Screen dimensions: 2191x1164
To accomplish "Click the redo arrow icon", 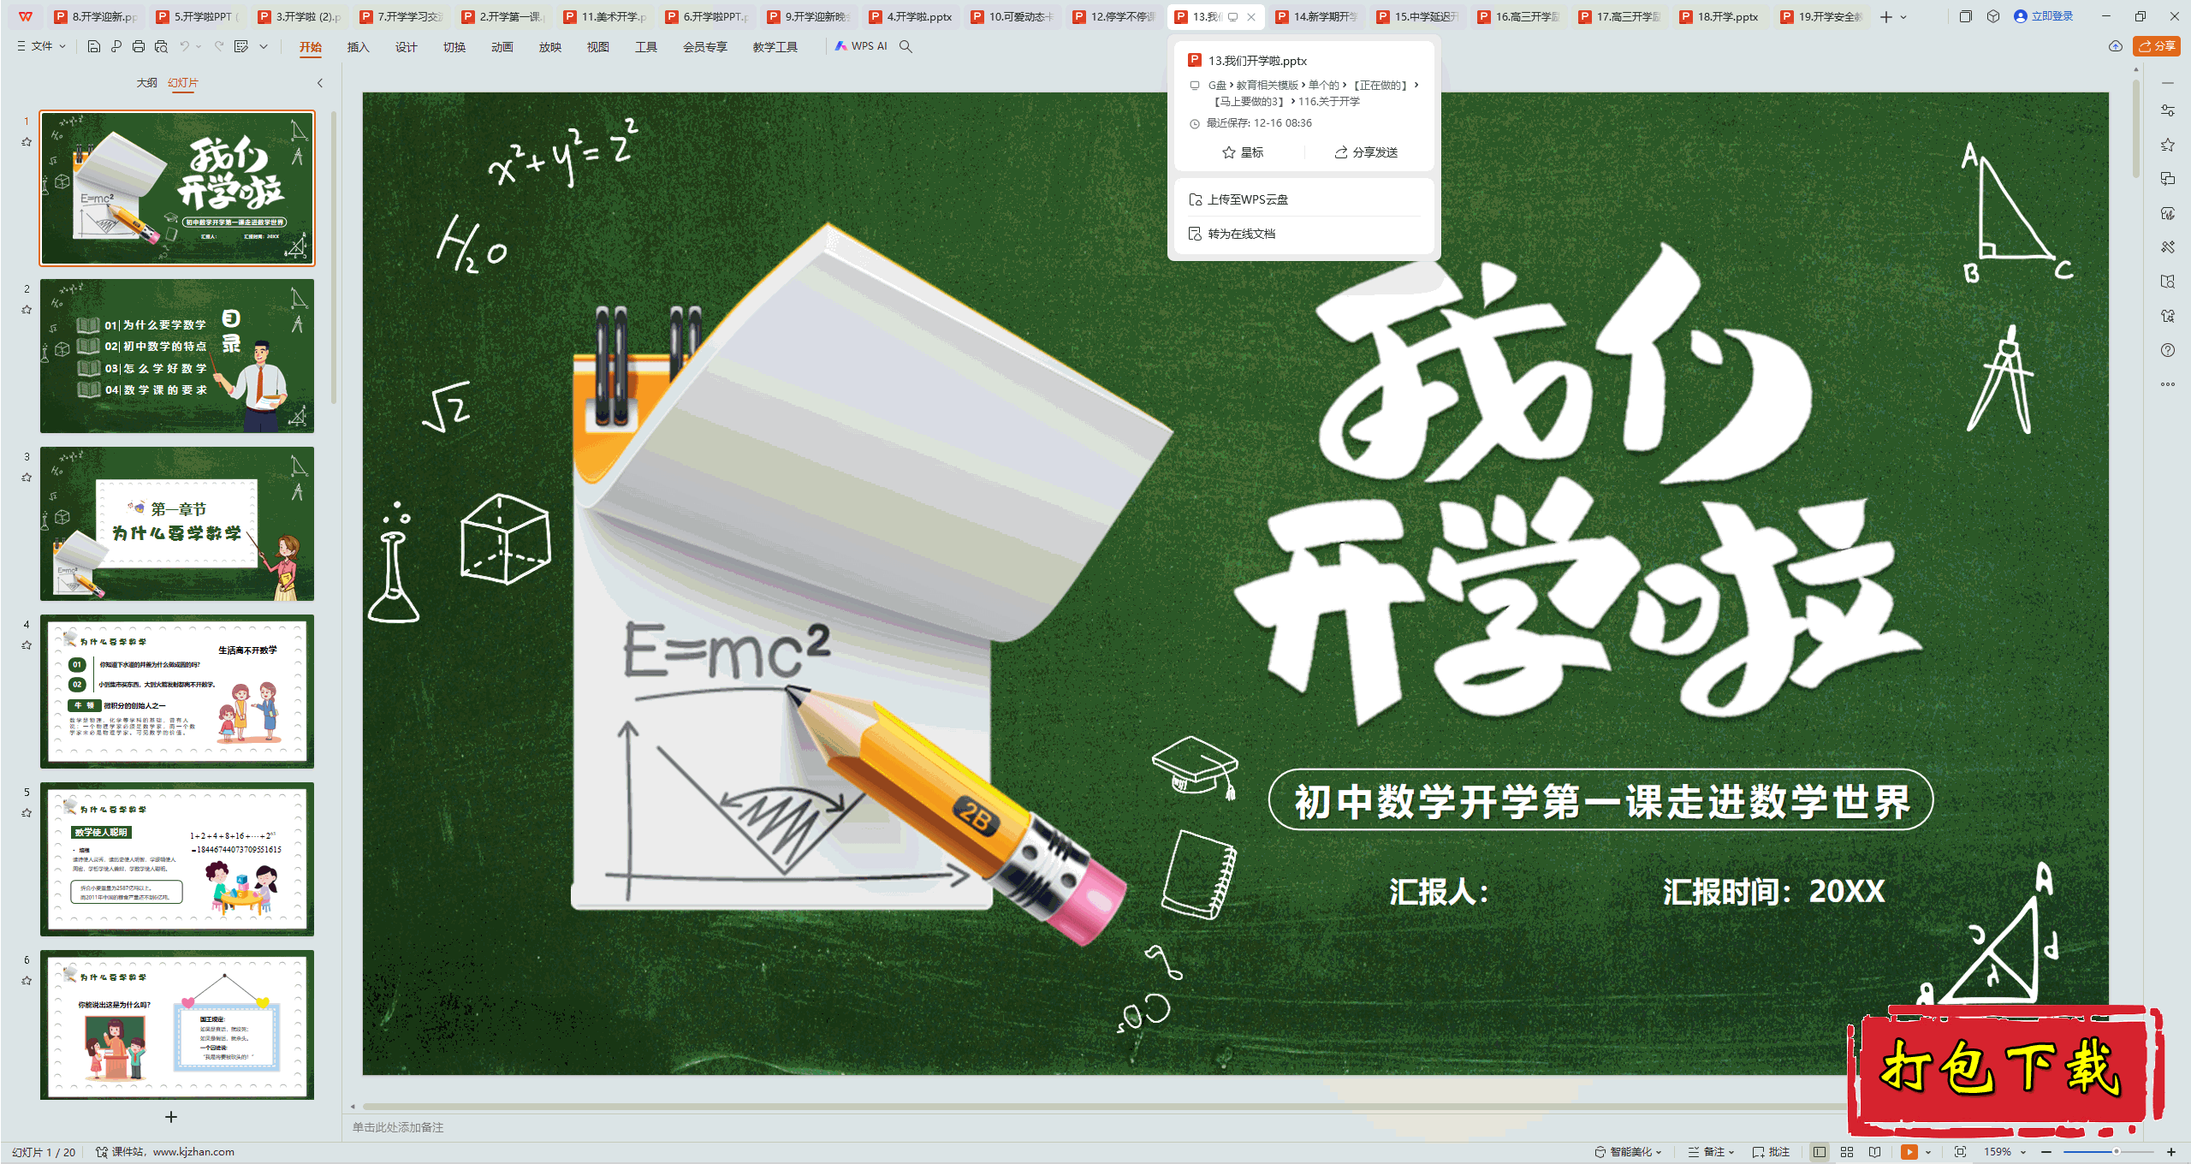I will (x=219, y=46).
